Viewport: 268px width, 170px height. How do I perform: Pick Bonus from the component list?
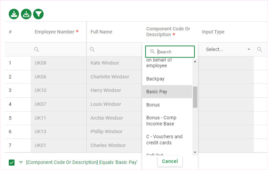click(153, 105)
